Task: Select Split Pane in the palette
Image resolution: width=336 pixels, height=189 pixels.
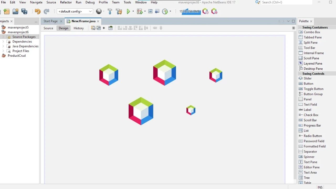Action: click(310, 43)
